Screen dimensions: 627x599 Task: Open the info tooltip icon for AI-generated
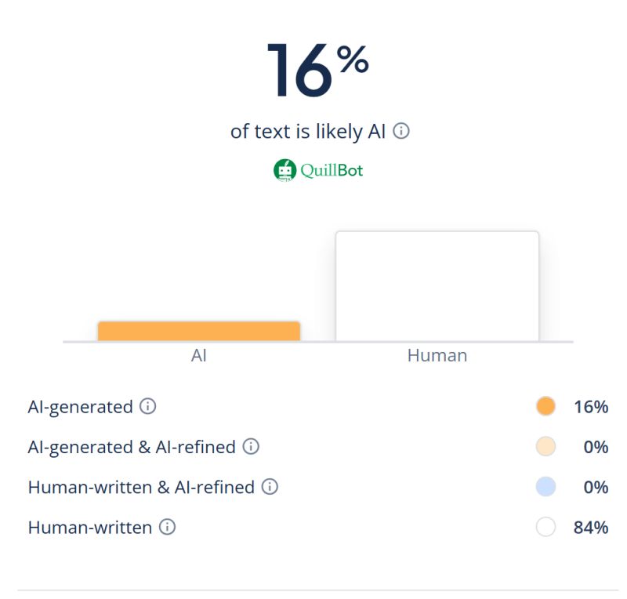pos(147,406)
